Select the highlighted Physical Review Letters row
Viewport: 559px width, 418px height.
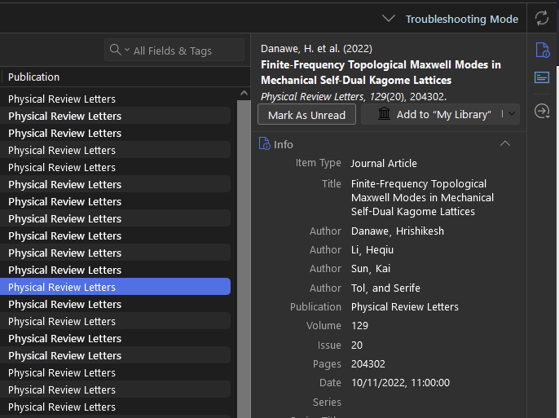click(x=115, y=287)
